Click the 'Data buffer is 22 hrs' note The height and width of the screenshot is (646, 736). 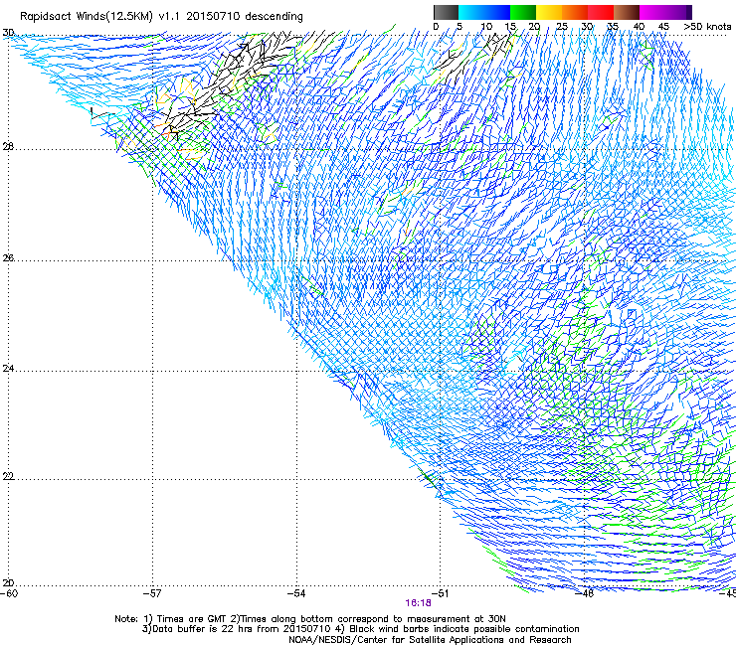[360, 629]
